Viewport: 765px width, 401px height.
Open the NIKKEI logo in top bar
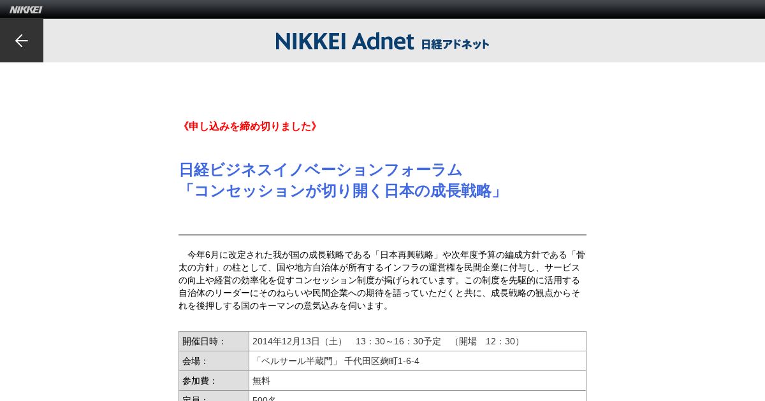(x=25, y=10)
